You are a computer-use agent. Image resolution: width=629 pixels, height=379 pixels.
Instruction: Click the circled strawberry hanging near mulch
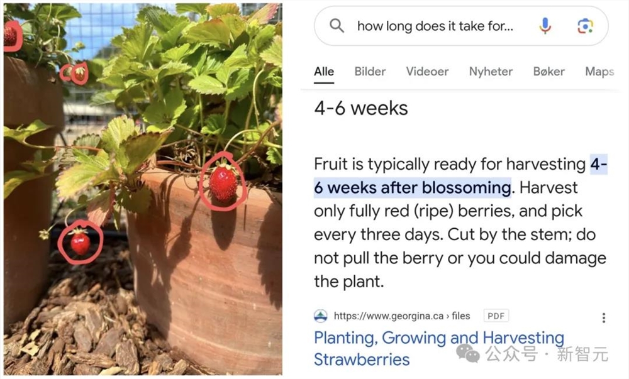click(x=81, y=243)
